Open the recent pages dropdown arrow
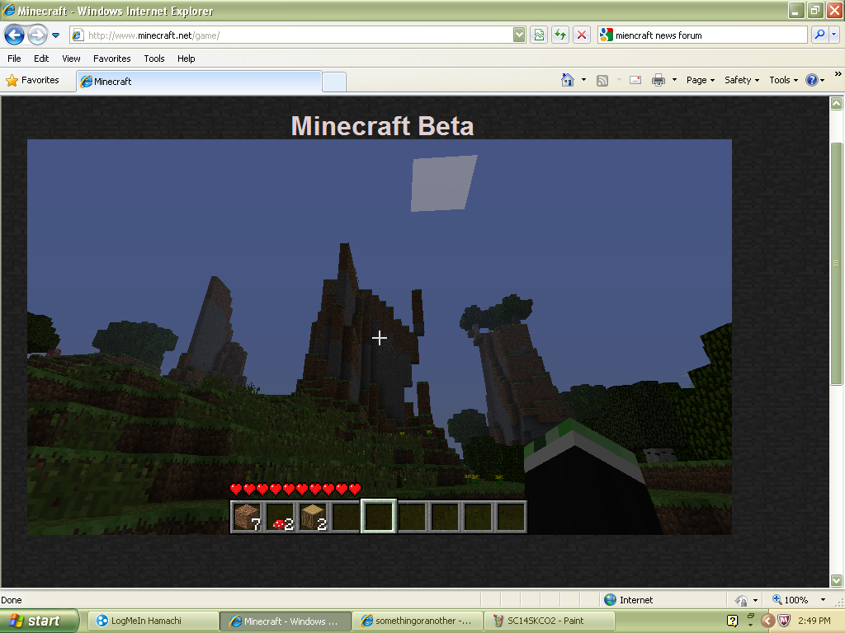The width and height of the screenshot is (845, 633). click(55, 35)
